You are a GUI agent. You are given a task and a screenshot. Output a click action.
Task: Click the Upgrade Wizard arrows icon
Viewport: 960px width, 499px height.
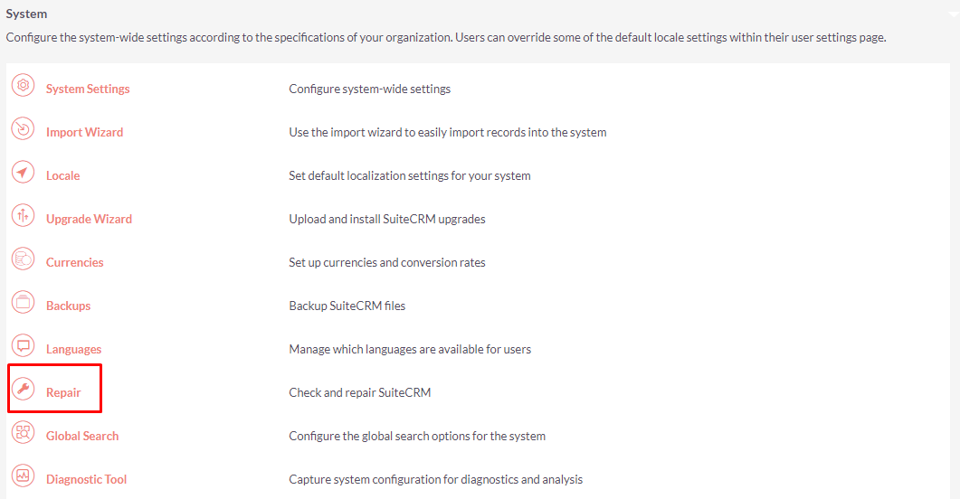click(24, 216)
